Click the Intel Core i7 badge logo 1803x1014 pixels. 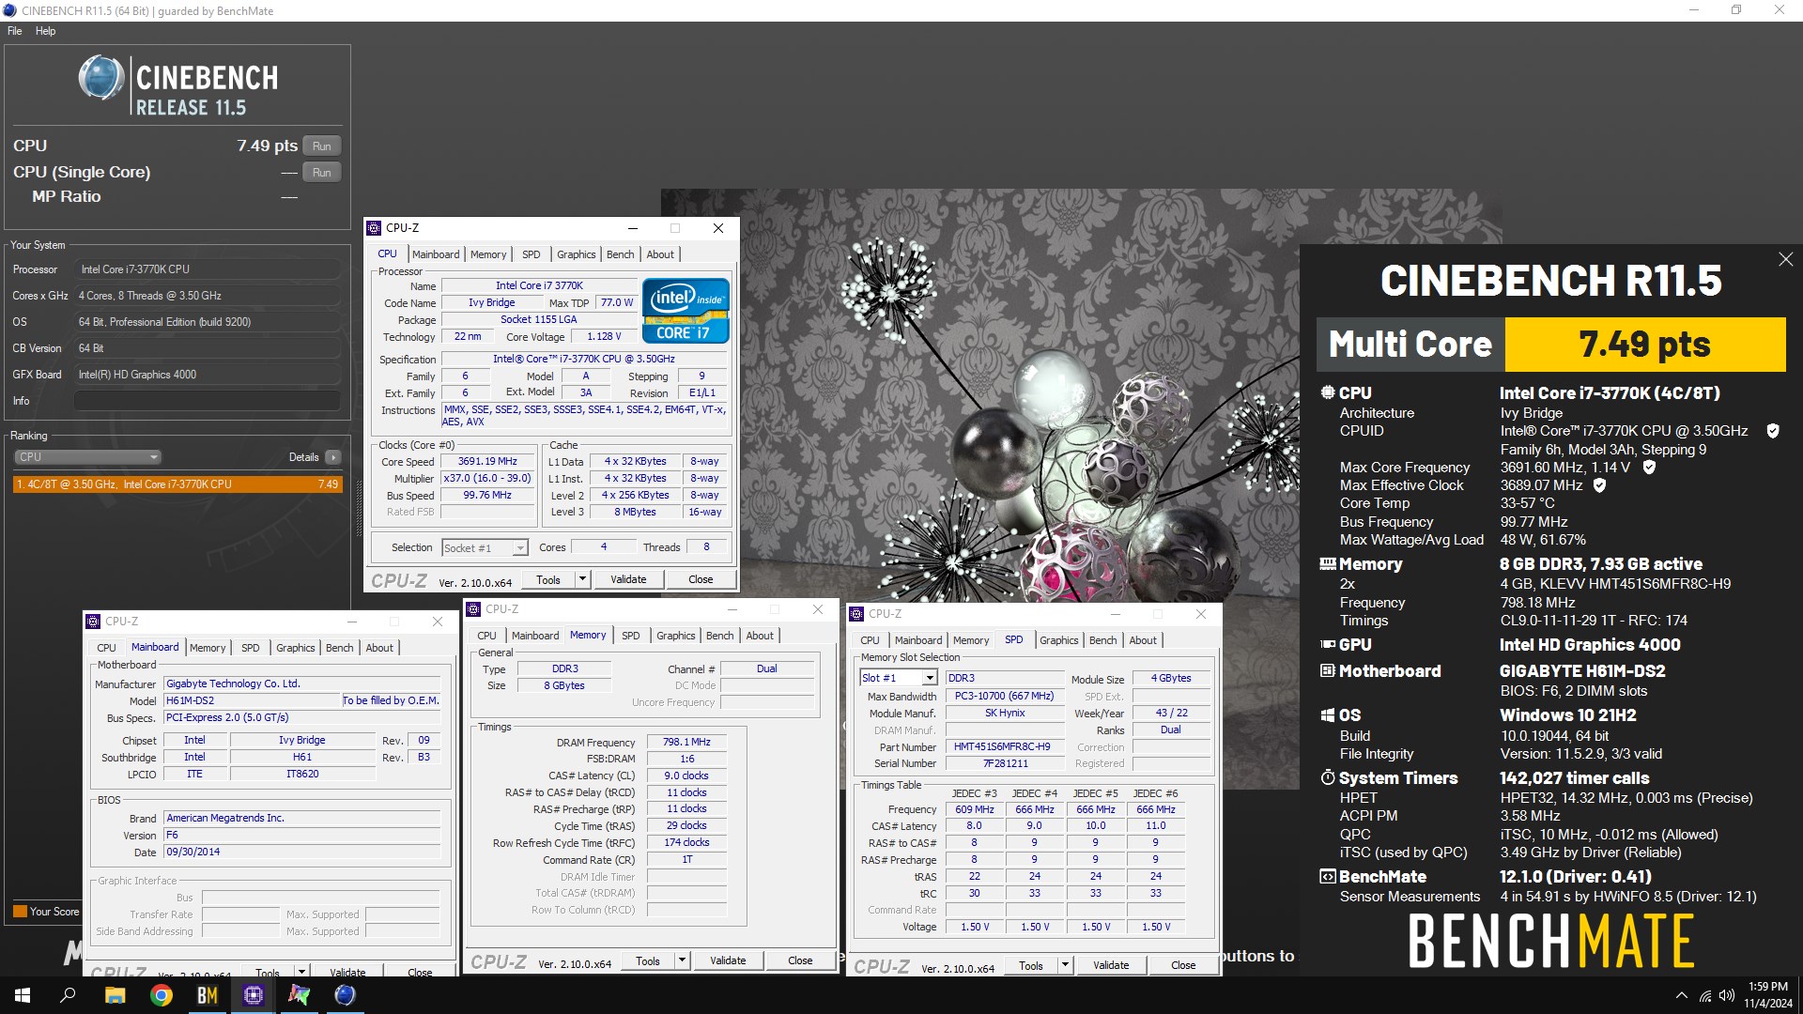pyautogui.click(x=686, y=312)
